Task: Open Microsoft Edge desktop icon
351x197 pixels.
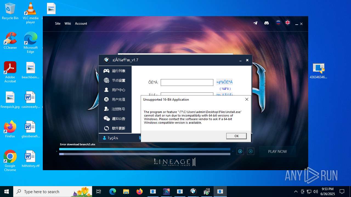Action: click(x=30, y=43)
